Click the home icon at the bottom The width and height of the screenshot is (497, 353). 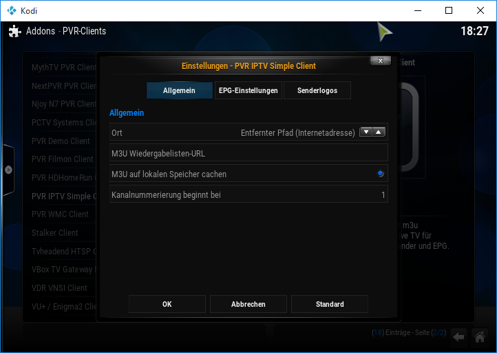pos(480,337)
